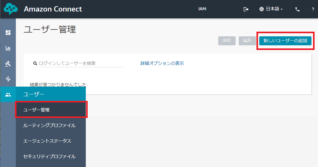The height and width of the screenshot is (167, 318).
Task: Click the 削除 button
Action: (x=227, y=41)
